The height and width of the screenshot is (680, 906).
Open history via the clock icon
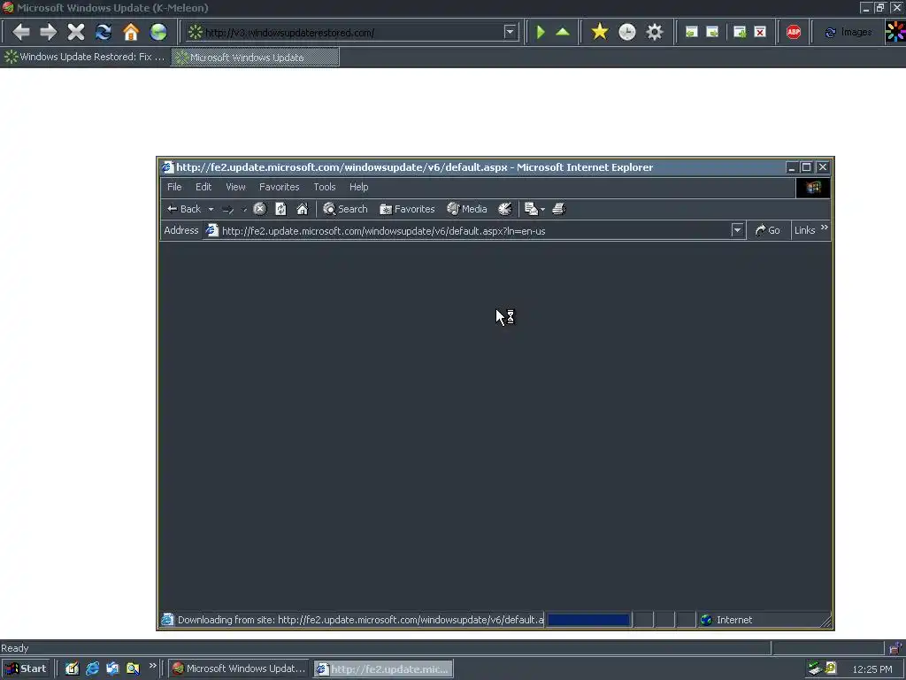point(627,32)
